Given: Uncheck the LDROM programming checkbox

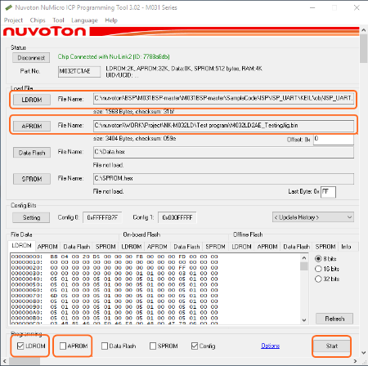Looking at the screenshot, I should [20, 346].
